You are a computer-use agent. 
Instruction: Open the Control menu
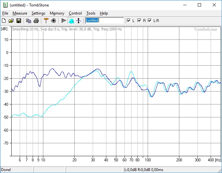75,13
